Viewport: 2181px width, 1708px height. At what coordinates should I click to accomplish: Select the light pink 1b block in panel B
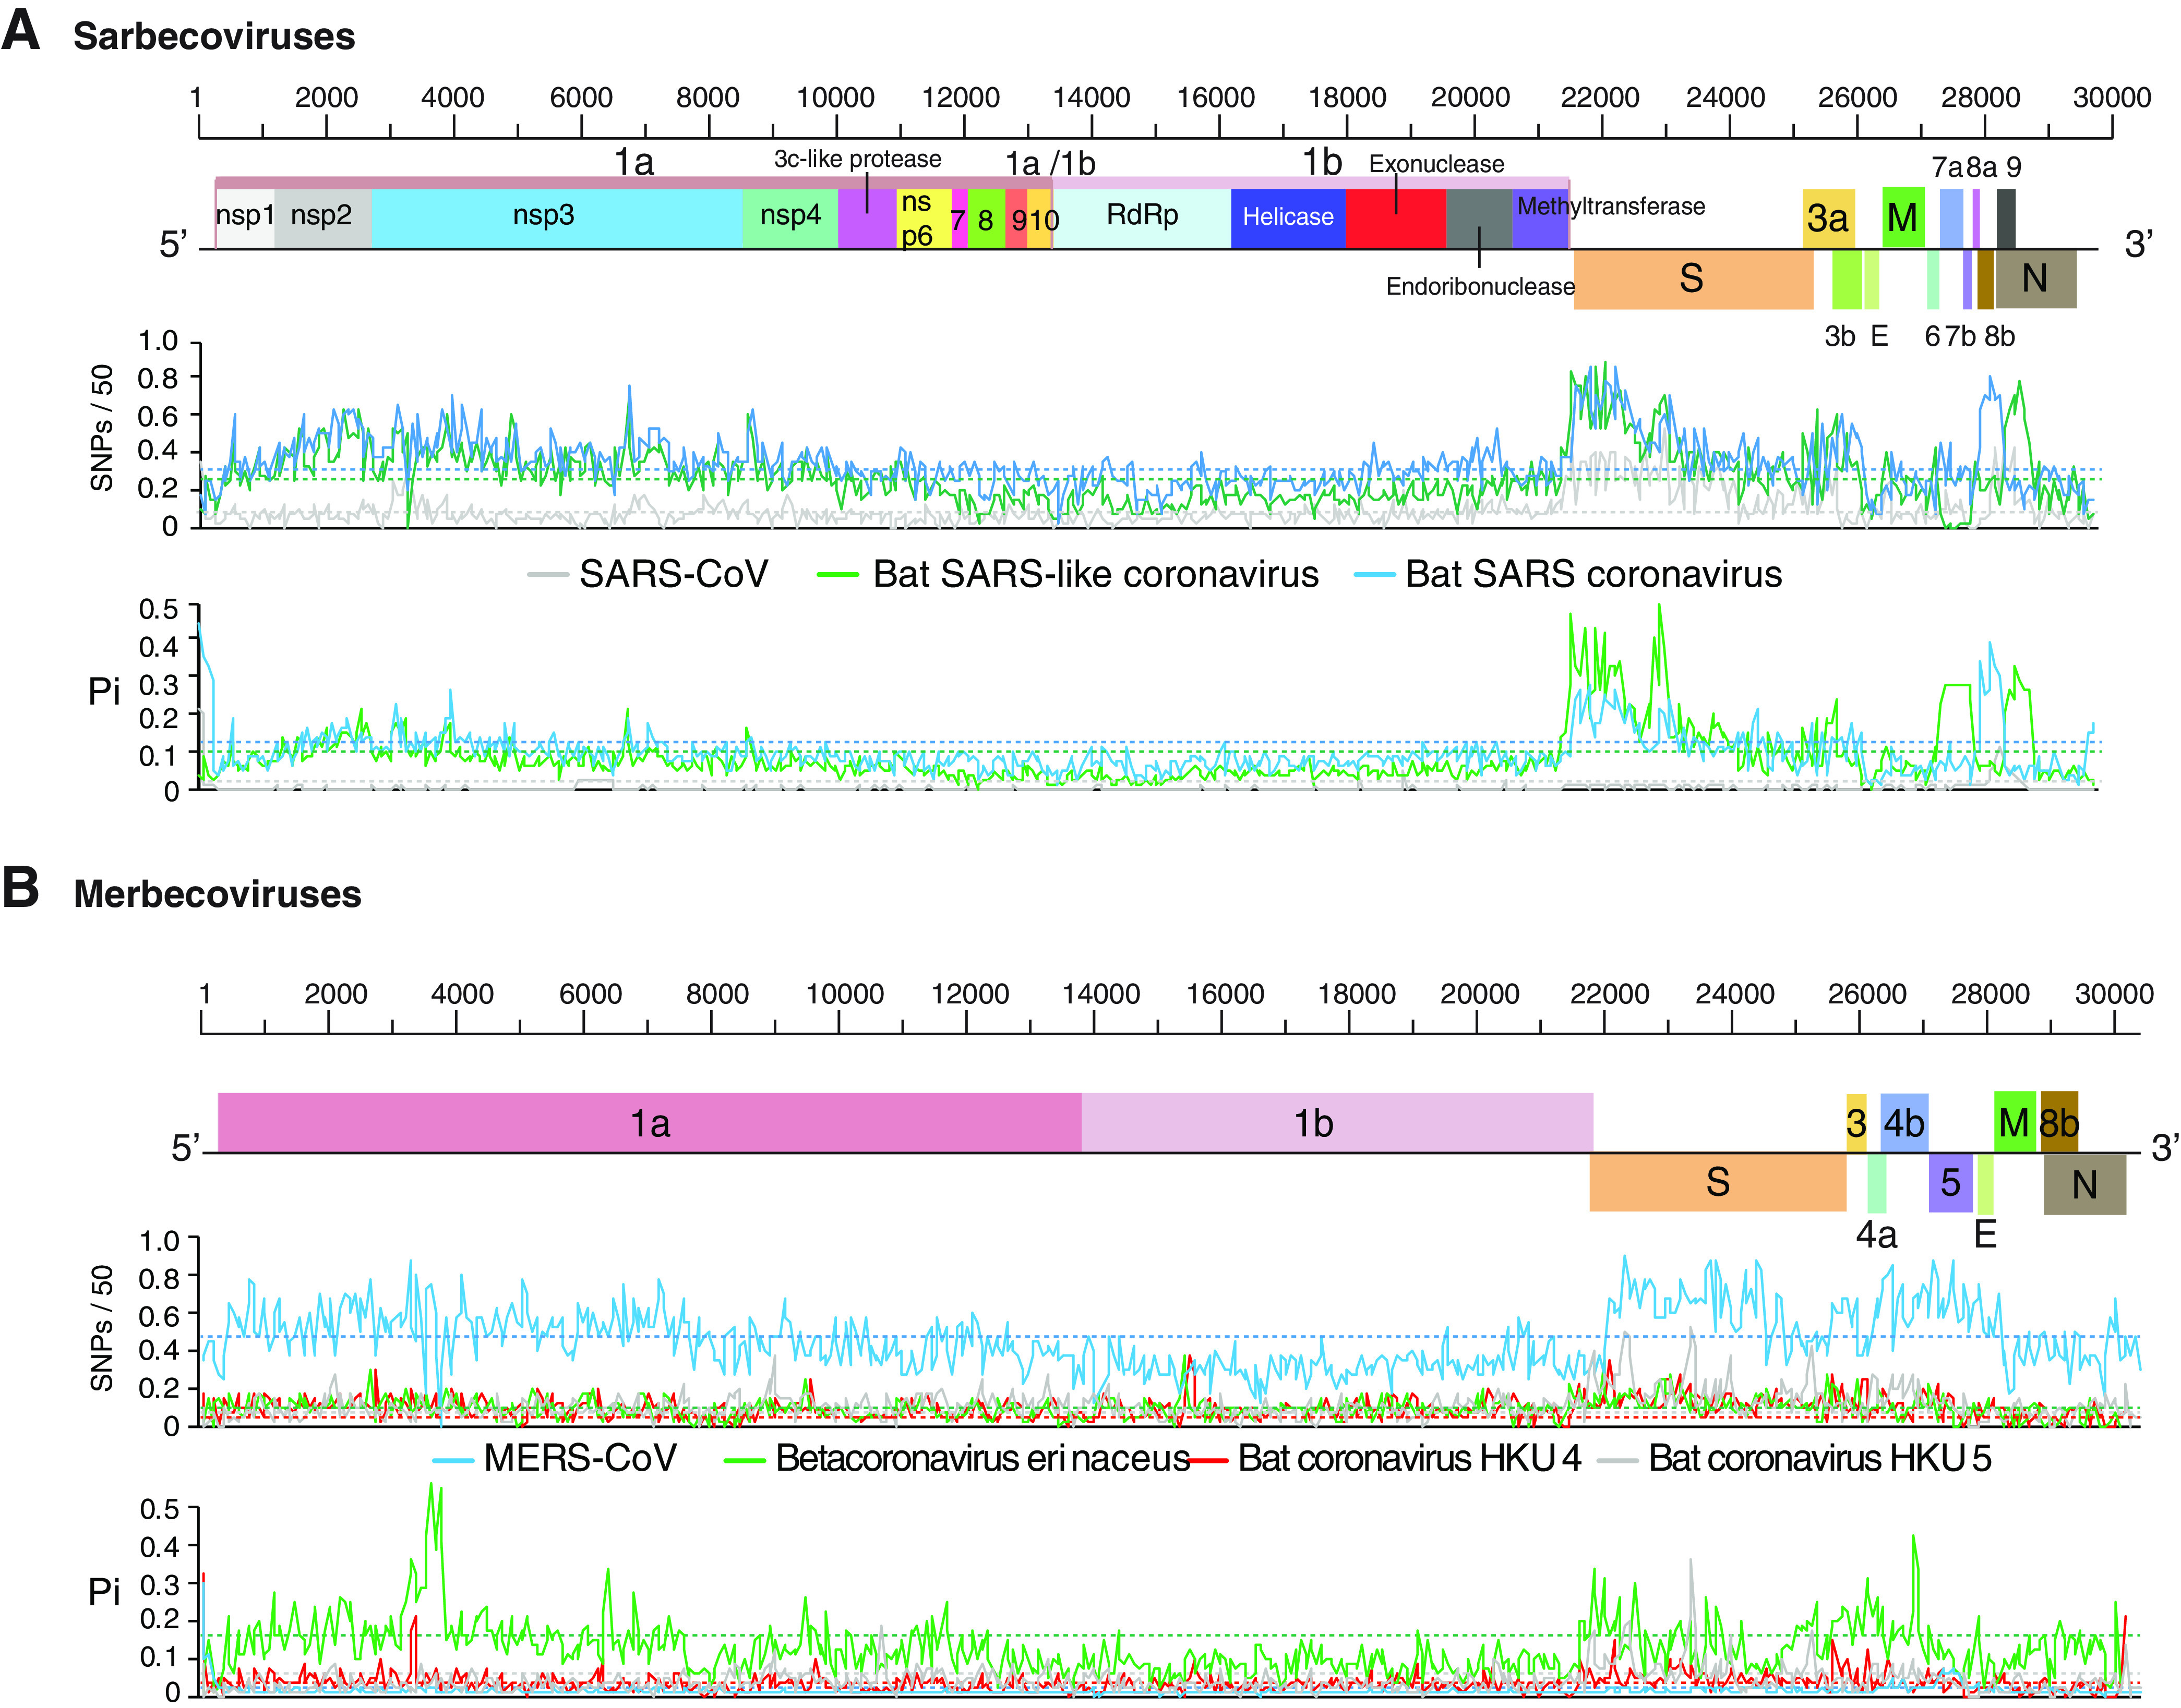click(1338, 1123)
